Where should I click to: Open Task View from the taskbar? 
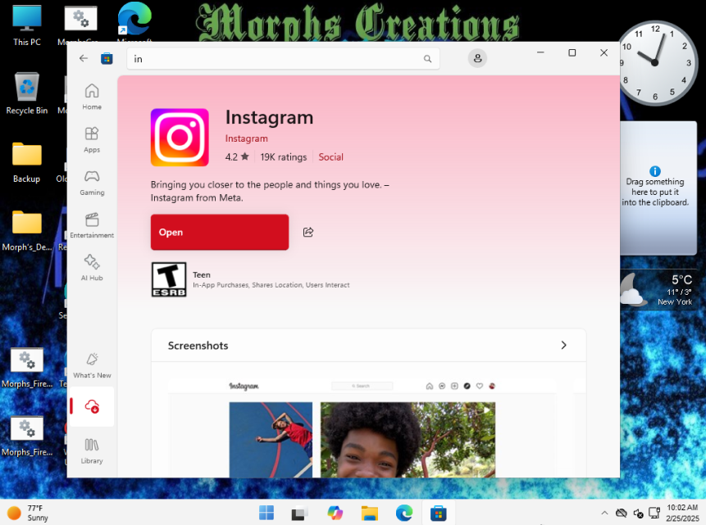pyautogui.click(x=299, y=513)
